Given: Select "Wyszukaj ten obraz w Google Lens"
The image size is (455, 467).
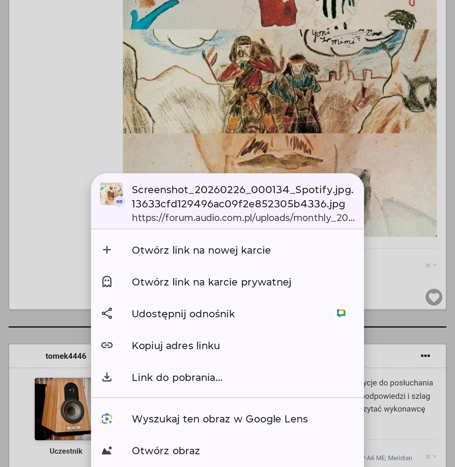Looking at the screenshot, I should pos(220,419).
